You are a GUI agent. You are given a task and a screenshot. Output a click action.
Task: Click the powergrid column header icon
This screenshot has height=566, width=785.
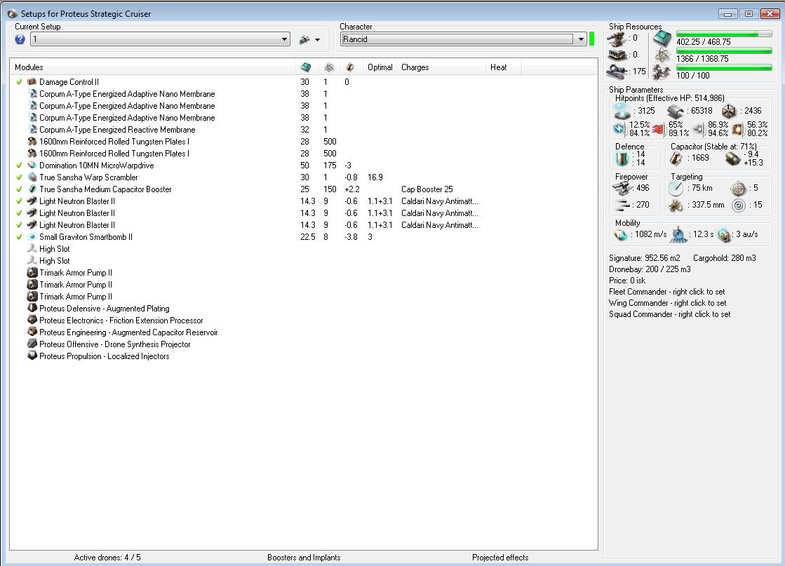tap(329, 67)
